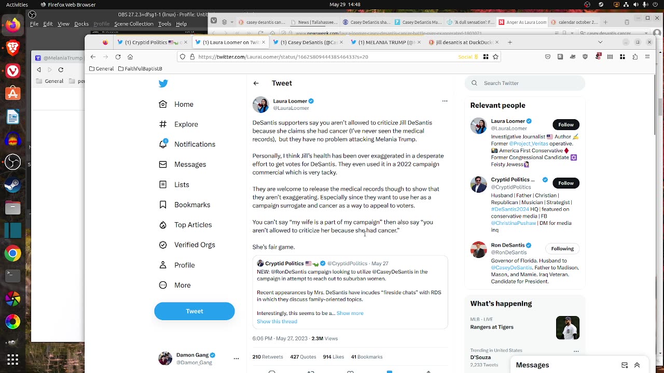Open the extensions puzzle icon
664x373 pixels.
634,57
